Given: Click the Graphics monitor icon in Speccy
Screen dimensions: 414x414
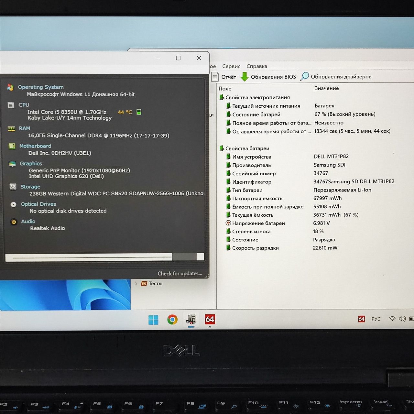Looking at the screenshot, I should tap(12, 164).
